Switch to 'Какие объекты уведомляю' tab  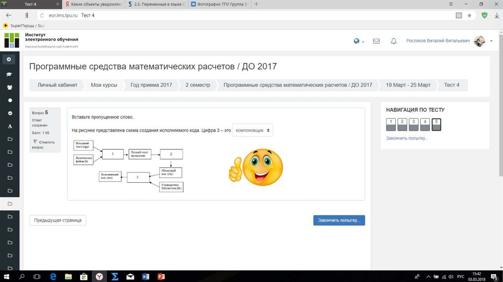click(94, 4)
